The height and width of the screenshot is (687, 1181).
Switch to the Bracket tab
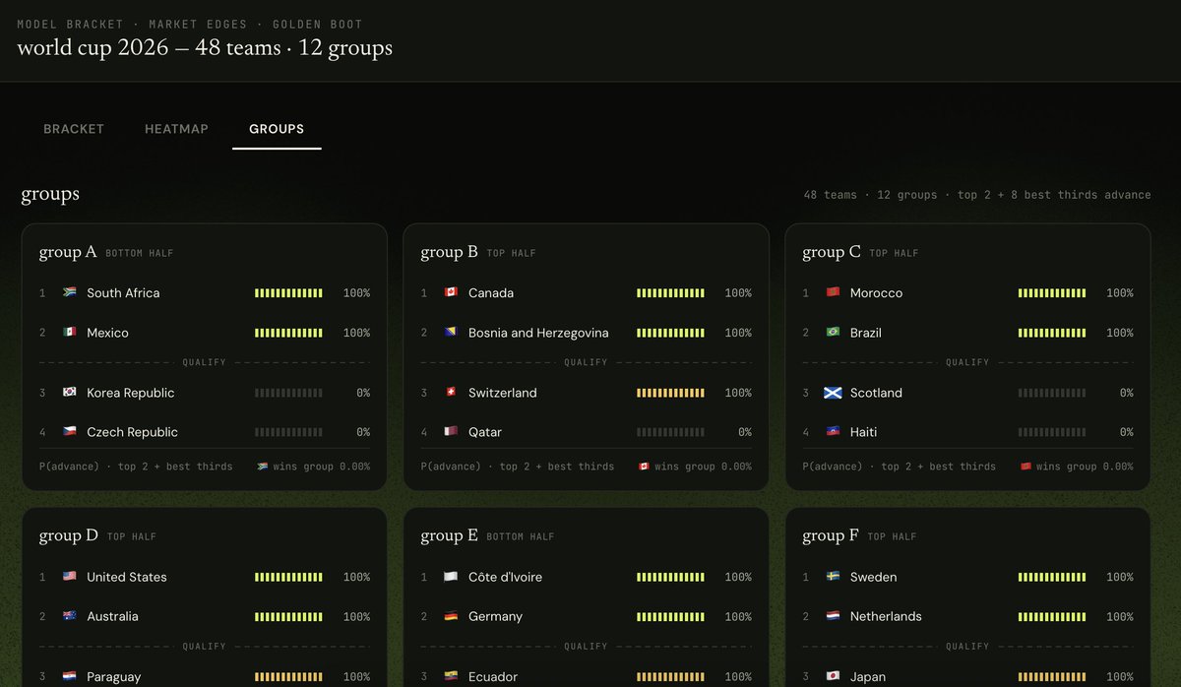(x=74, y=129)
